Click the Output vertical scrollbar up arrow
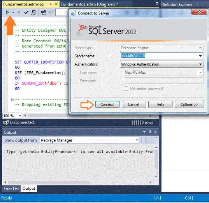 coord(156,147)
